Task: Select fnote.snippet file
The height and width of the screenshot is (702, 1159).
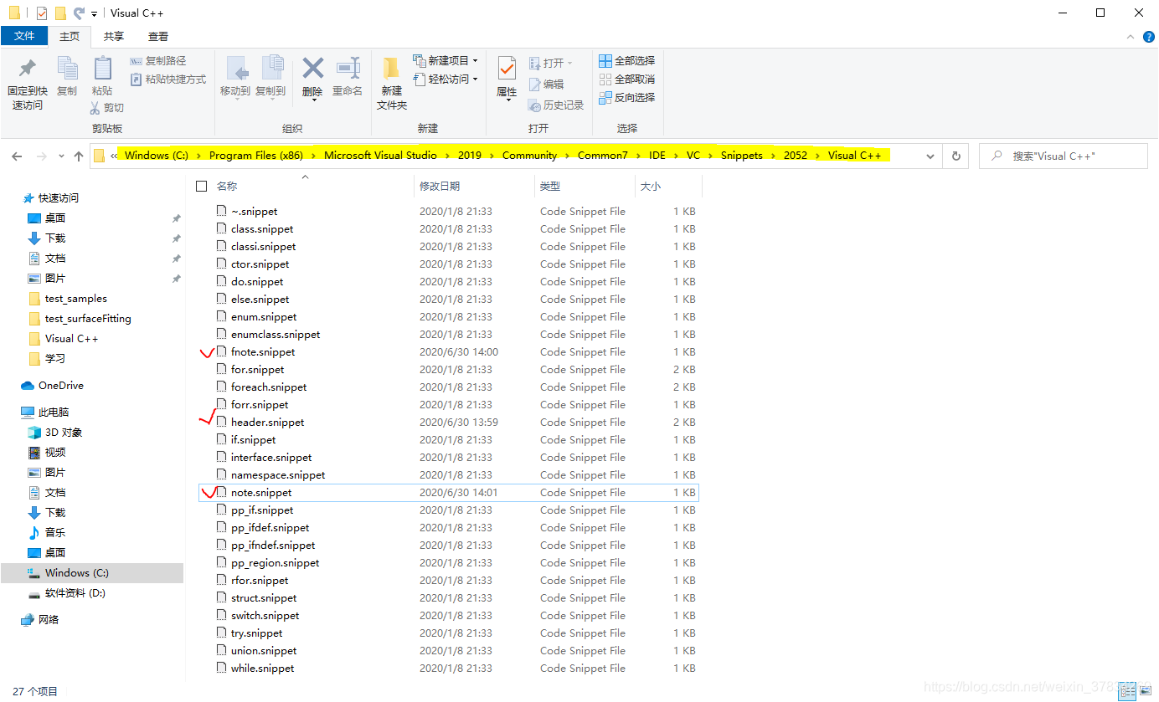Action: point(263,352)
